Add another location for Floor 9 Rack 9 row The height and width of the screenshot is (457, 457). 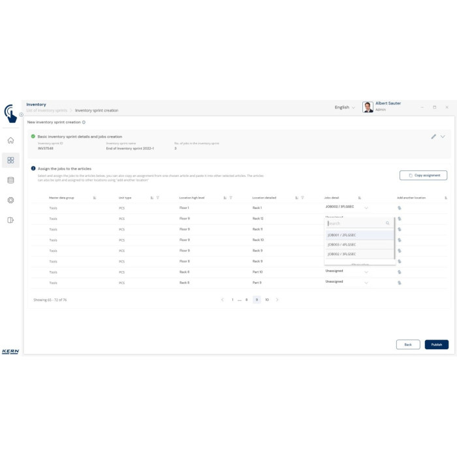pyautogui.click(x=400, y=251)
